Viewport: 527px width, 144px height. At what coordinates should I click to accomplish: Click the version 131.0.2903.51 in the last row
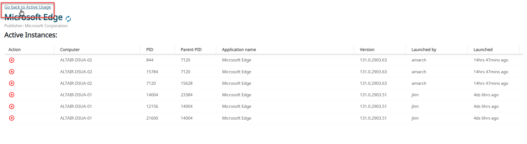(x=373, y=118)
